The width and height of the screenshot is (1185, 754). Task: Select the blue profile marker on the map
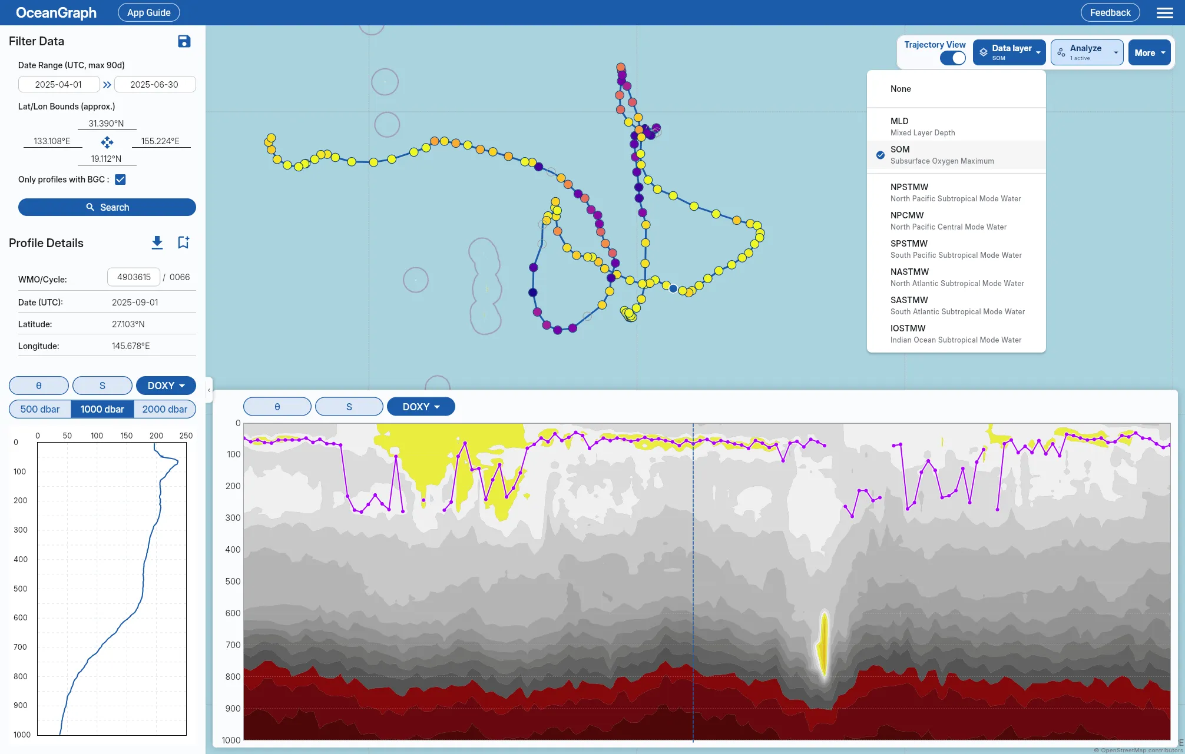coord(673,288)
